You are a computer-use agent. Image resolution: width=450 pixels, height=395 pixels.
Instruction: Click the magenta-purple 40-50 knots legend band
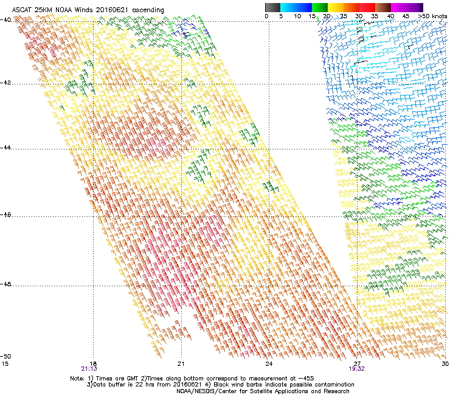pyautogui.click(x=407, y=7)
